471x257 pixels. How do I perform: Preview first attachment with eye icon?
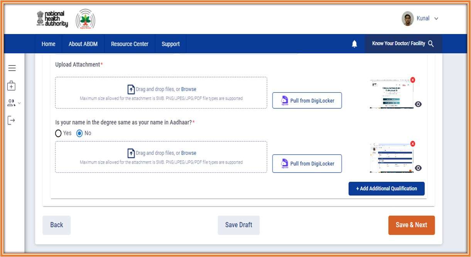click(x=418, y=104)
